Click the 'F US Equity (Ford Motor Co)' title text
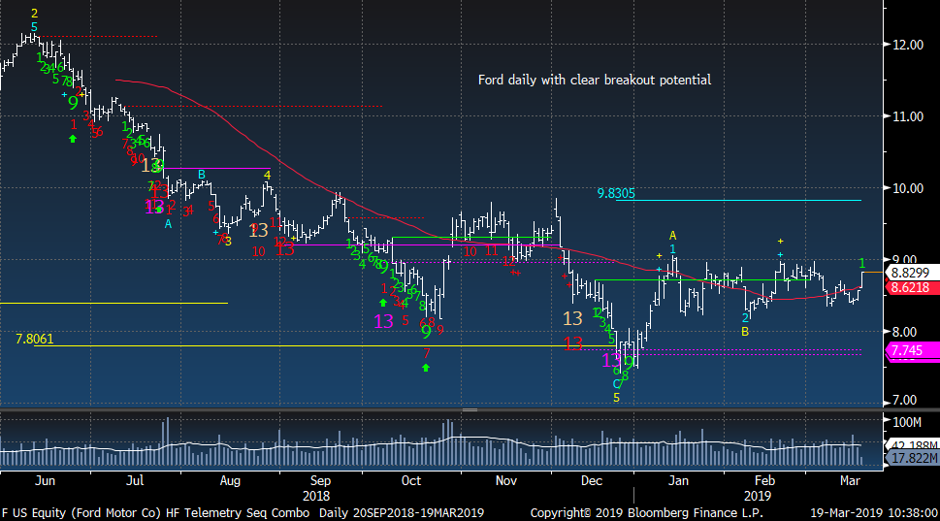Screen dimensions: 940x521 click(81, 513)
